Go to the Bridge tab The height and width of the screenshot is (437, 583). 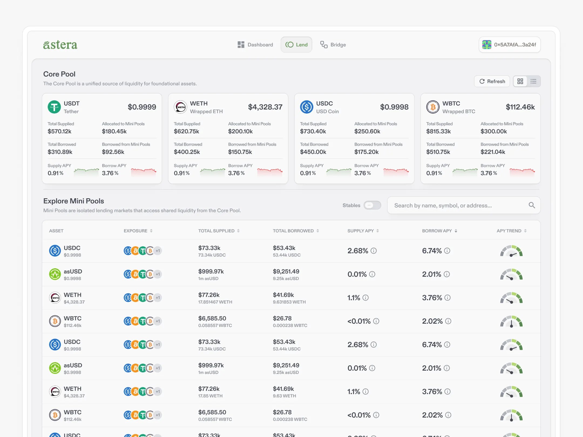333,45
